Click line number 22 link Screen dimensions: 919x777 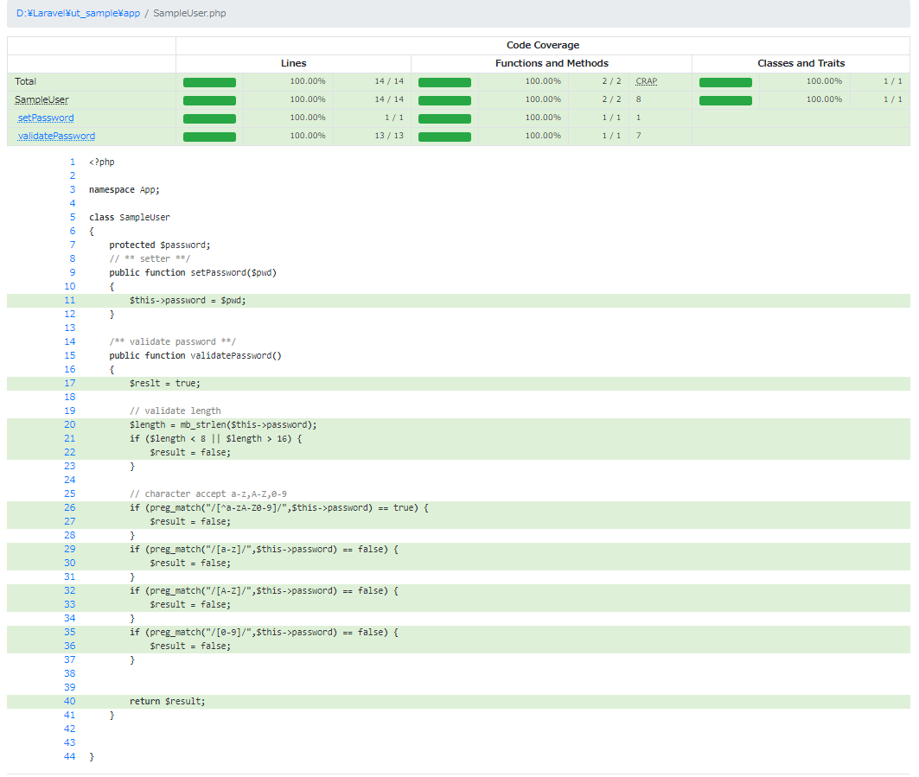70,452
